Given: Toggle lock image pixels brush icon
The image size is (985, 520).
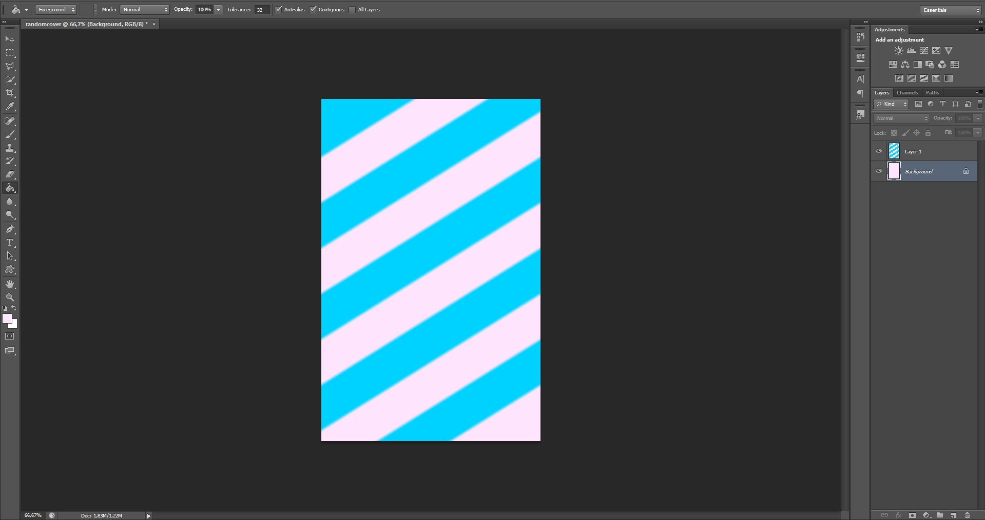Looking at the screenshot, I should (905, 133).
